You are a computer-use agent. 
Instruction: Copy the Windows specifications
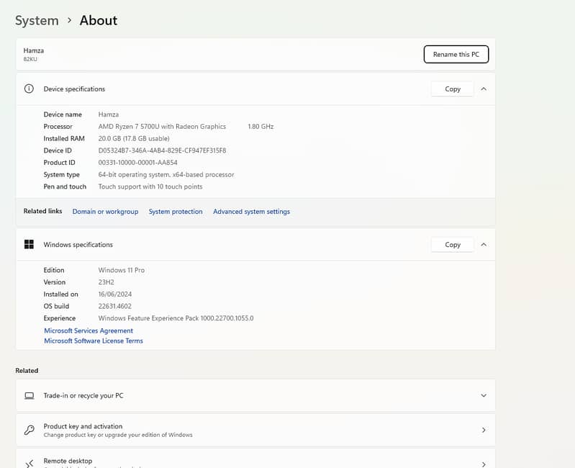452,244
